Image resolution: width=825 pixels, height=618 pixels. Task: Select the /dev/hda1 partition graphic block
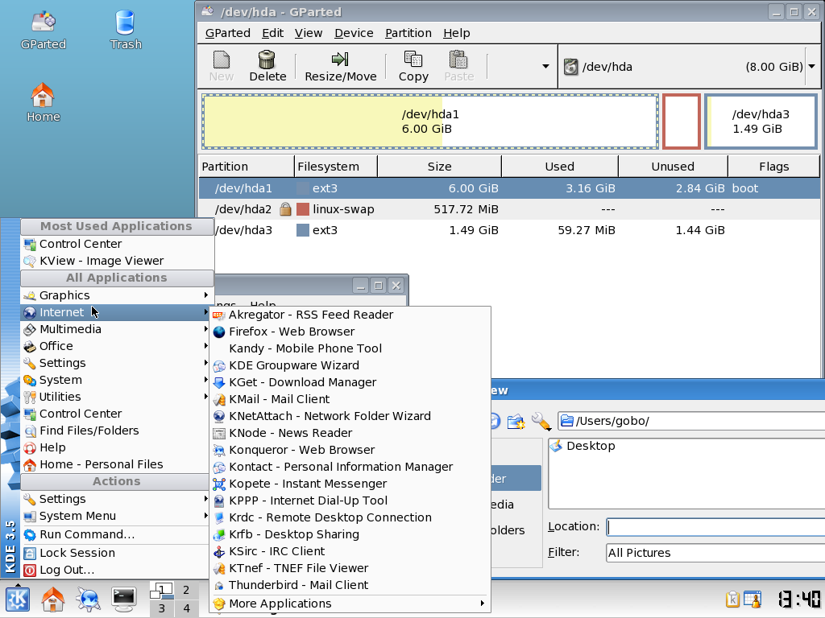430,122
